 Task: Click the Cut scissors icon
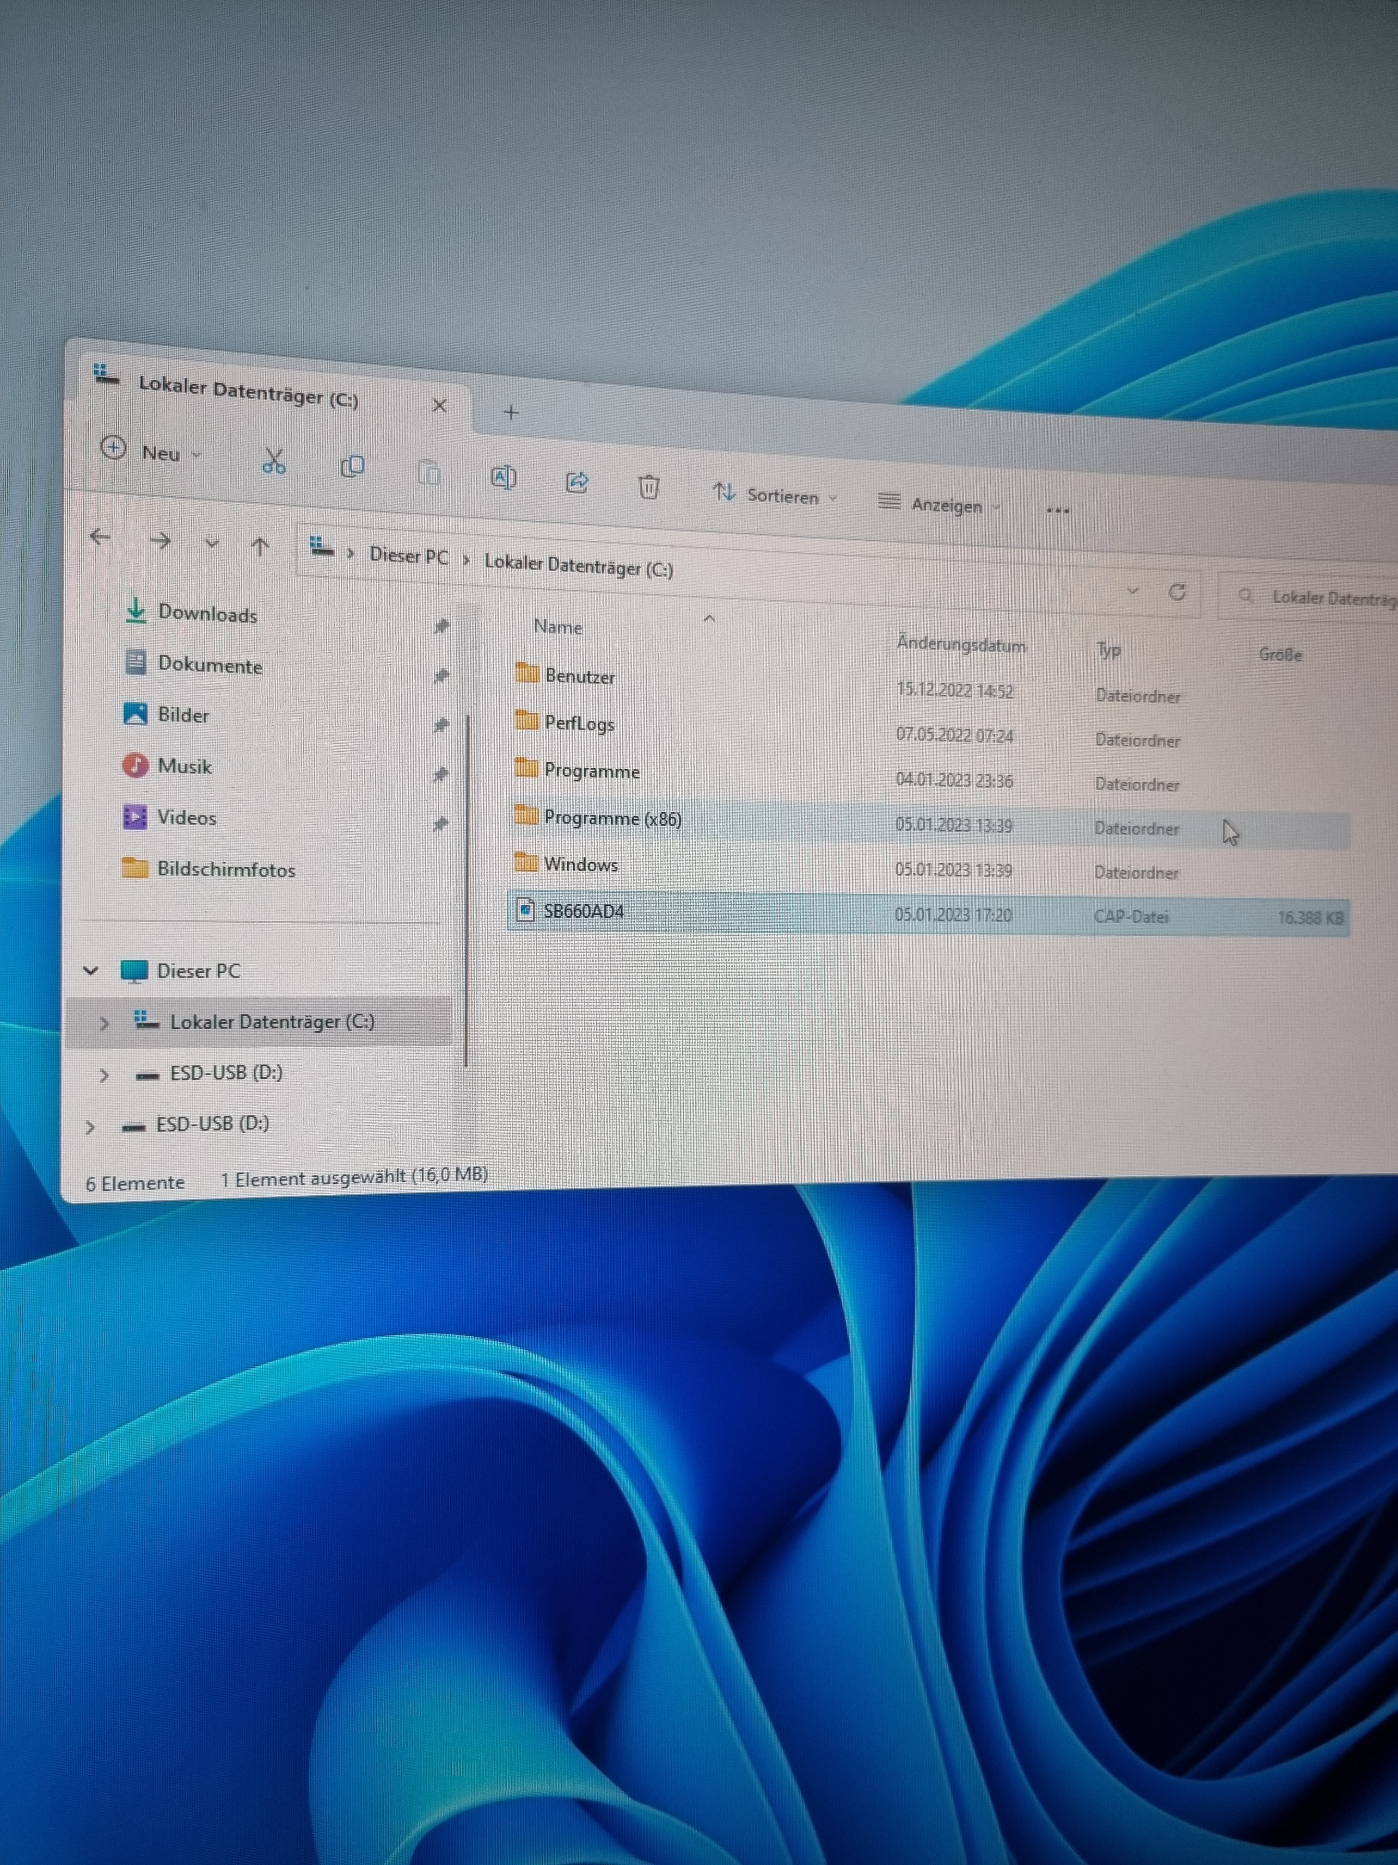click(274, 462)
